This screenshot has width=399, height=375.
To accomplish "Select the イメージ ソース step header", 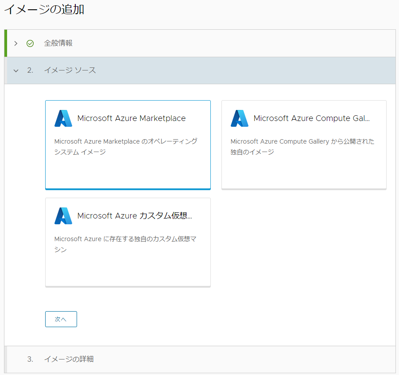I will point(201,70).
